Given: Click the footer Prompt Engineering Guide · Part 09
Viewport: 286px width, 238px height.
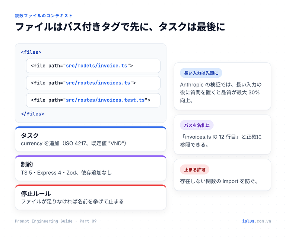Looking at the screenshot, I should (55, 221).
